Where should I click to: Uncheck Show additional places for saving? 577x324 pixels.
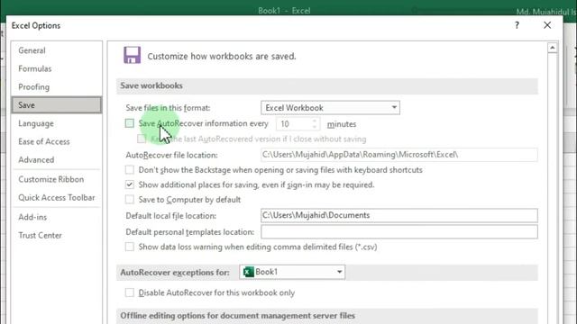130,184
